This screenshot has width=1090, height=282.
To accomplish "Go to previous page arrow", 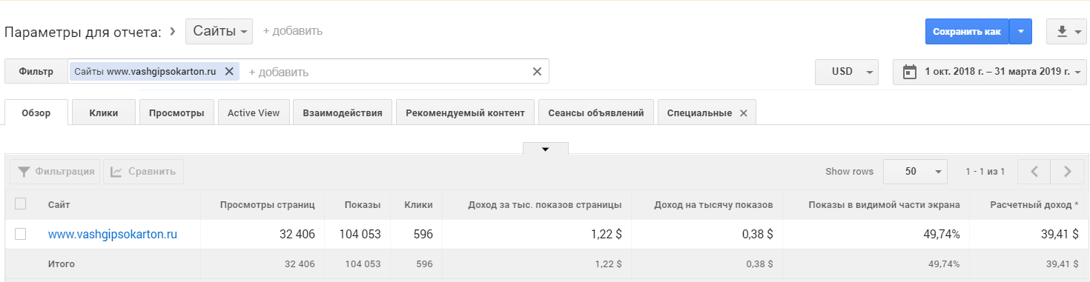I will [x=1034, y=172].
